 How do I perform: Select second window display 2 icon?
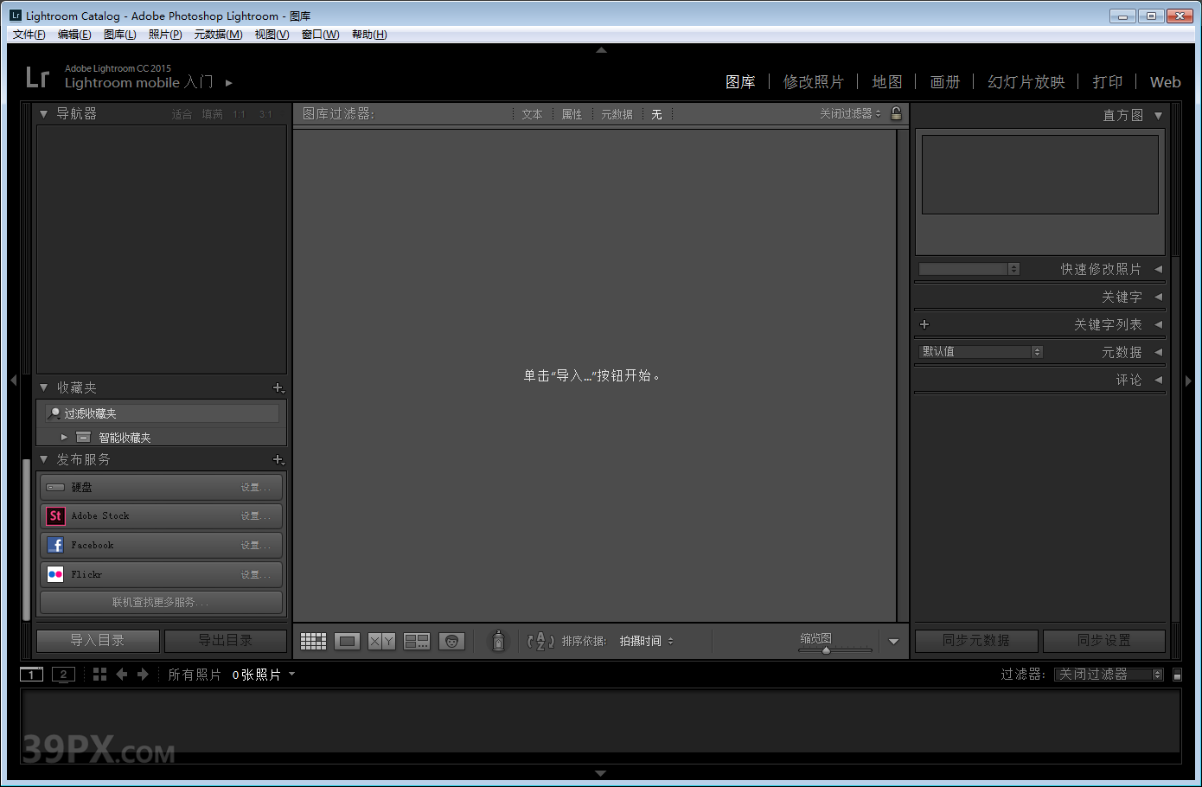(x=63, y=675)
